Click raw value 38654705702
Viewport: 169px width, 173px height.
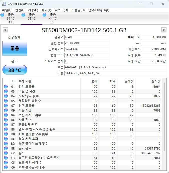point(151,153)
